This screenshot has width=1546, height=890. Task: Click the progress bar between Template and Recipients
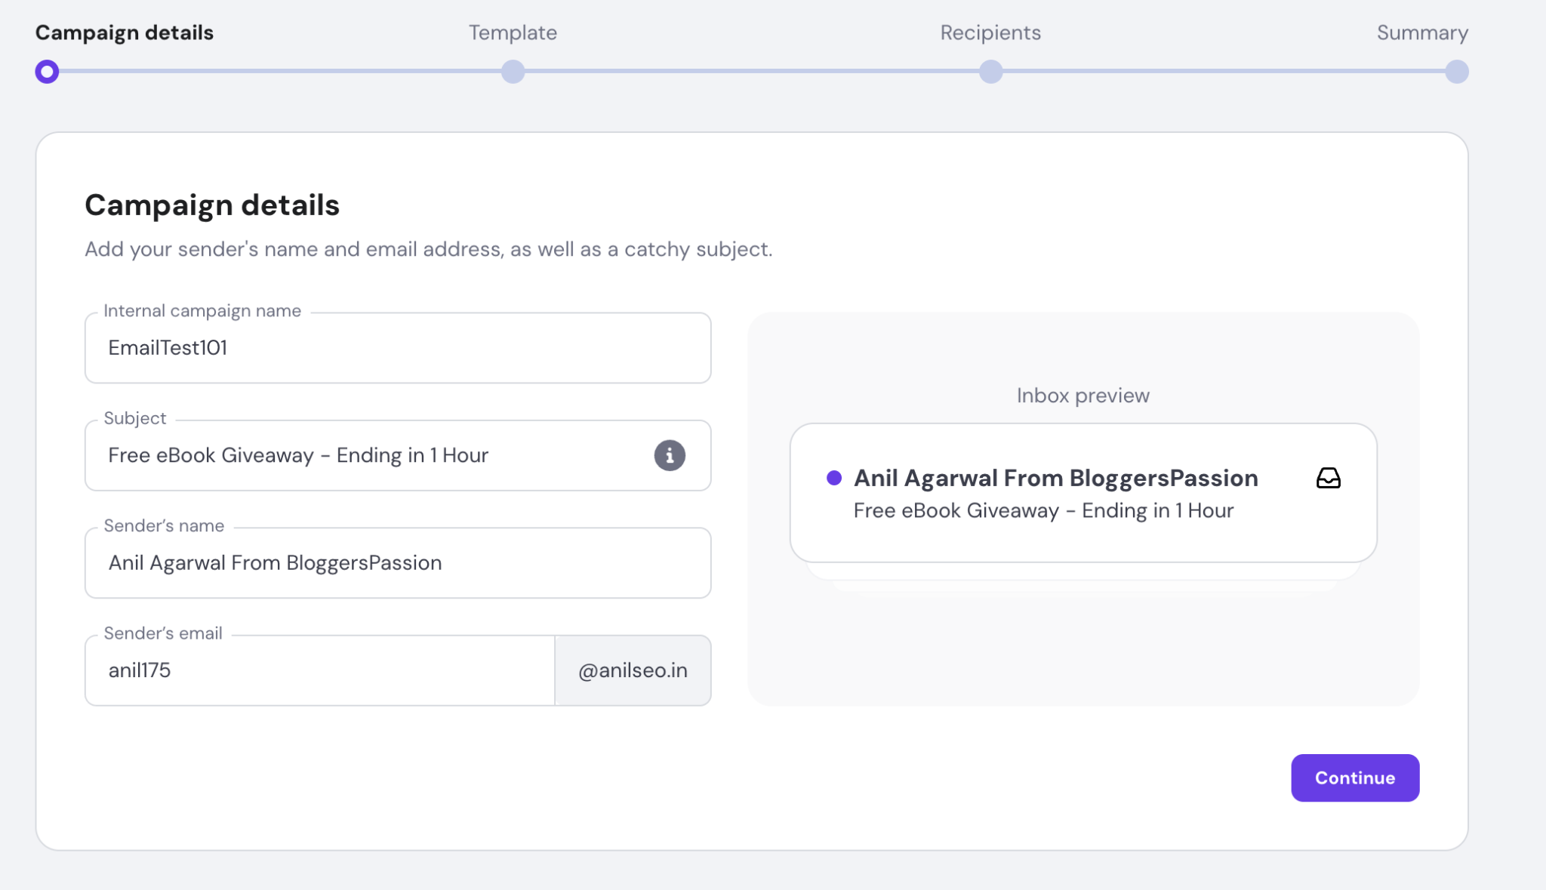tap(752, 72)
